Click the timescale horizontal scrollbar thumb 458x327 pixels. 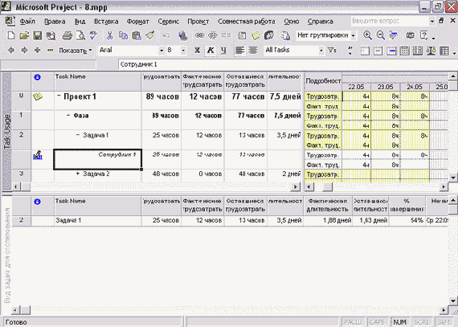[328, 186]
